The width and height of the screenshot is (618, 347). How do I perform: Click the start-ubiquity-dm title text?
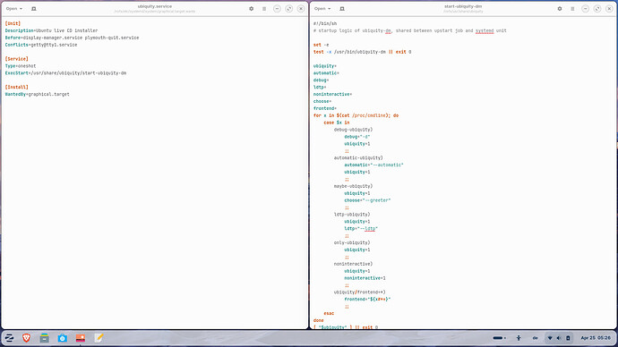[463, 6]
